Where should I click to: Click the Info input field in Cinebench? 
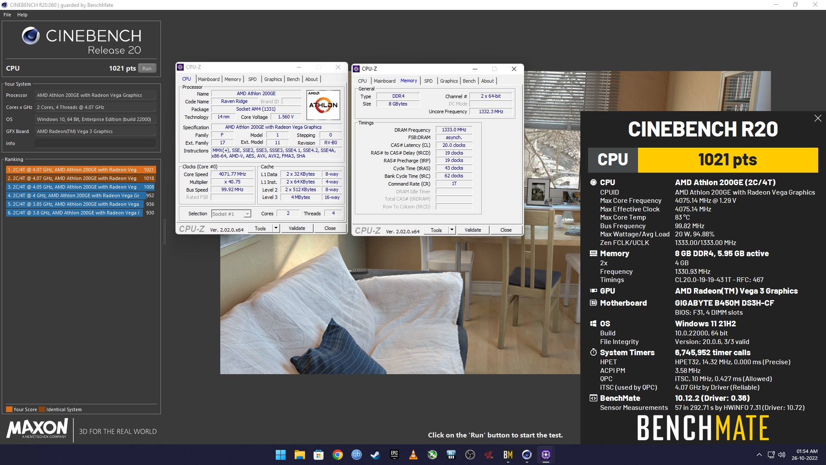pos(96,143)
